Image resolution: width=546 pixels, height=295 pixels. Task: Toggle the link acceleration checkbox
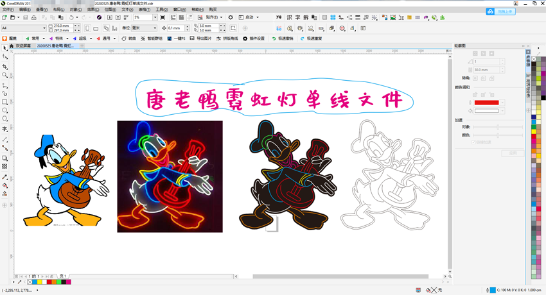(473, 142)
